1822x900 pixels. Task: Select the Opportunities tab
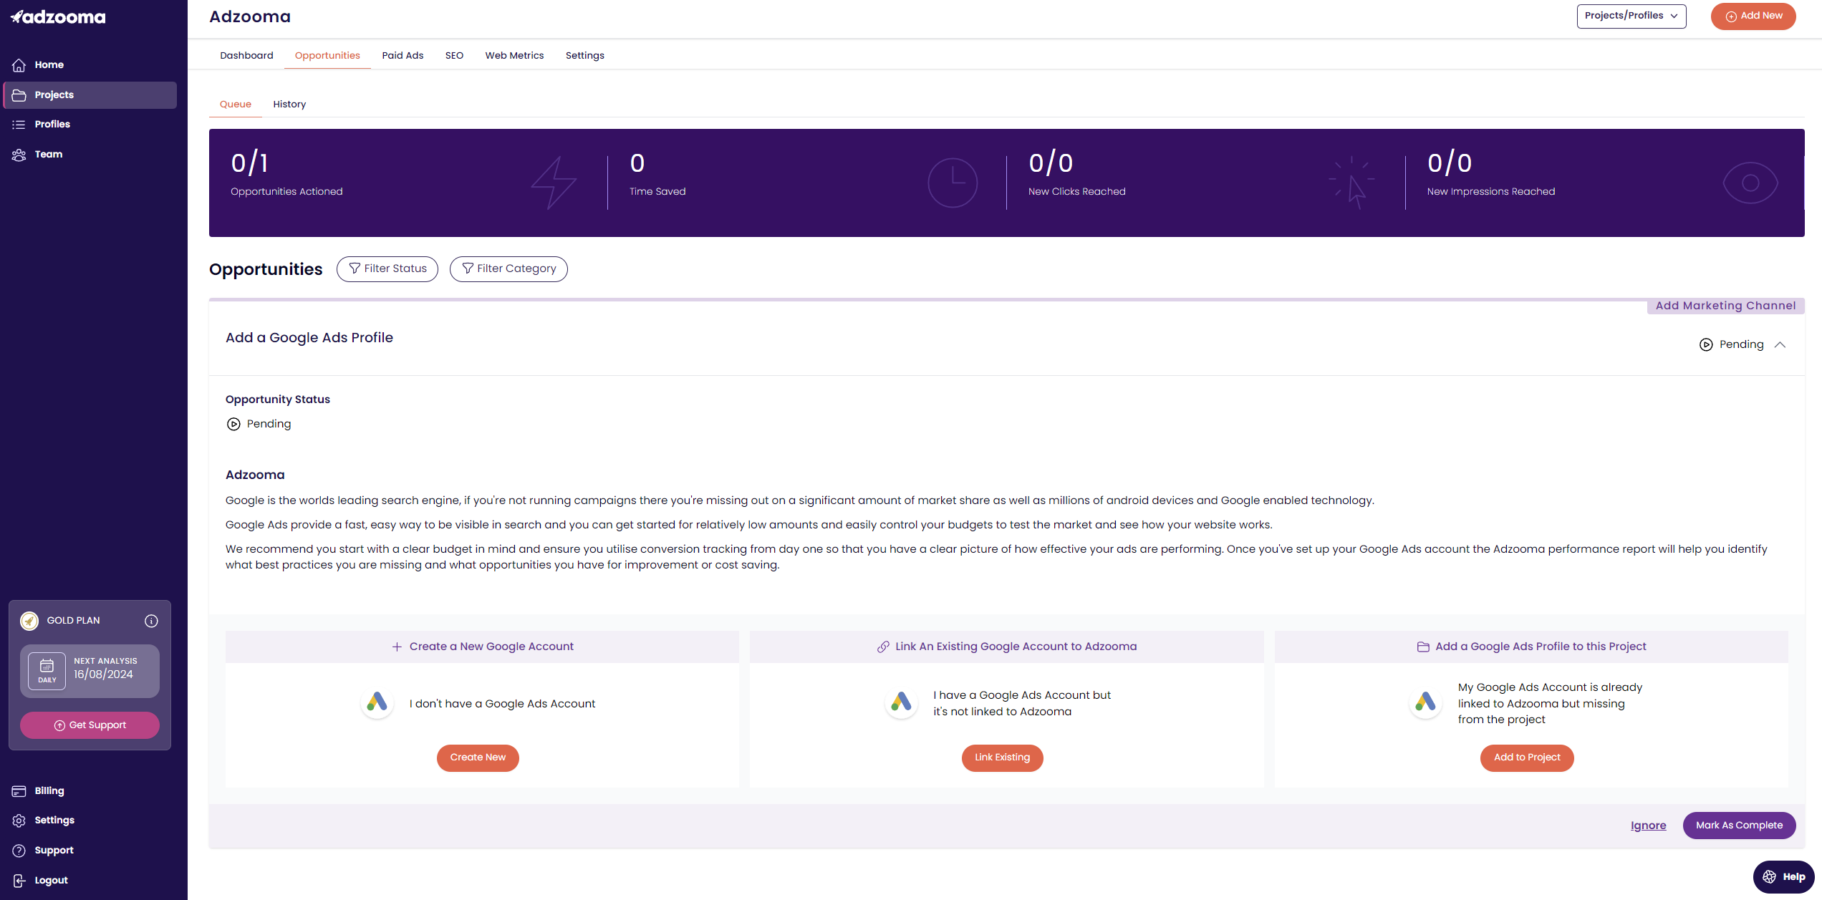tap(327, 55)
